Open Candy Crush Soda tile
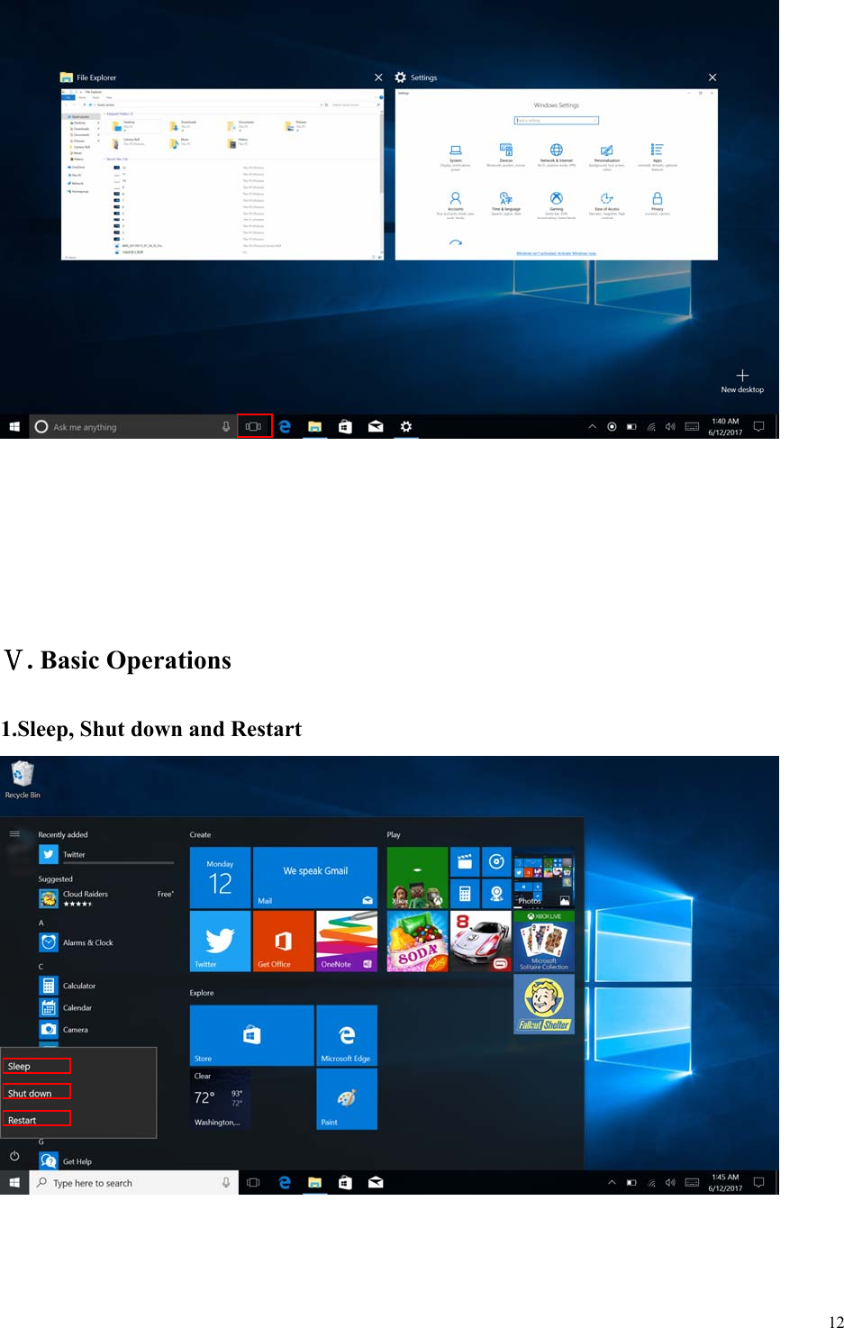Screen dimensions: 844x1328 tap(417, 941)
